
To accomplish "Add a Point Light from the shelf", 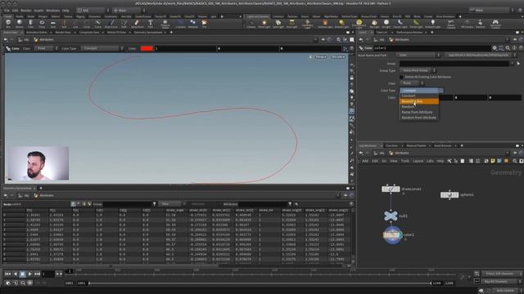I will [264, 24].
